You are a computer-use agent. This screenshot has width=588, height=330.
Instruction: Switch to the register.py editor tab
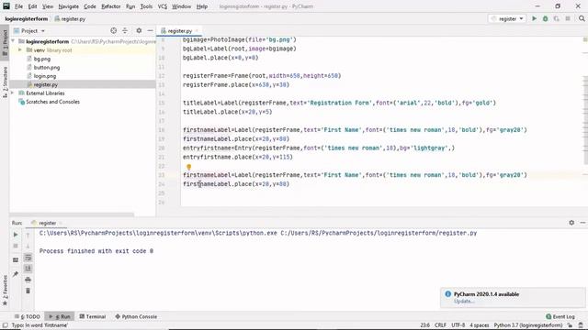tap(180, 31)
